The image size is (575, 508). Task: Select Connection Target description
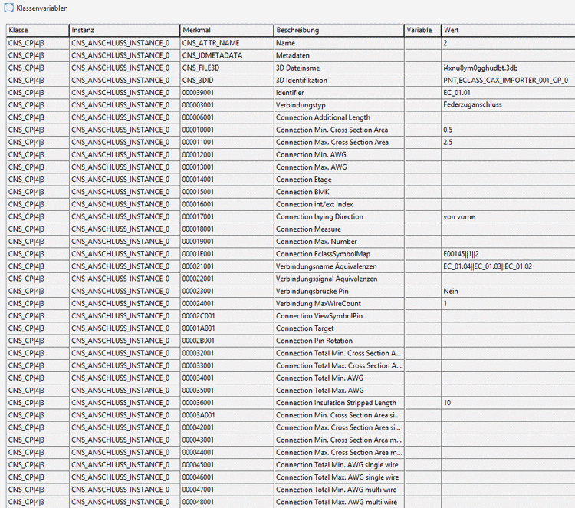[x=339, y=328]
